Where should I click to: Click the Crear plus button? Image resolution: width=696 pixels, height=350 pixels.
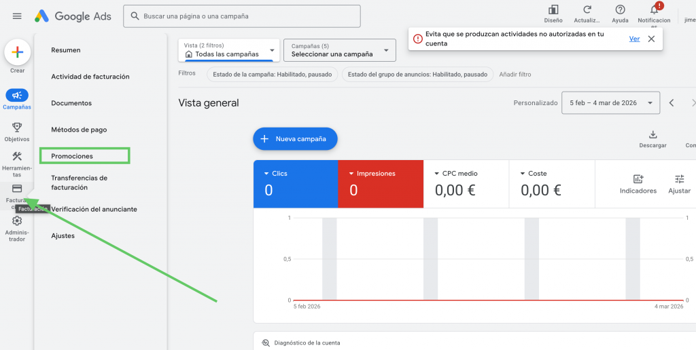tap(18, 52)
